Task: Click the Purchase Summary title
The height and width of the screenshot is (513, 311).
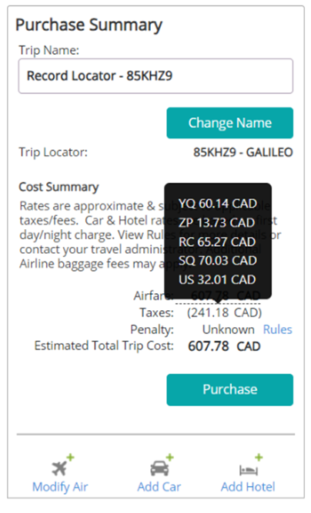Action: tap(89, 25)
